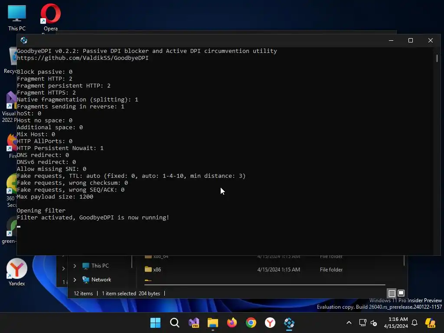The height and width of the screenshot is (333, 444).
Task: Click the "Opening filter" console line
Action: tap(41, 210)
